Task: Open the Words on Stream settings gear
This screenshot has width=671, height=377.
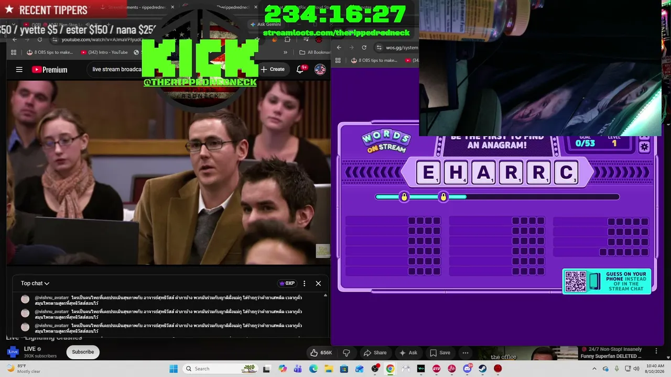Action: point(644,147)
